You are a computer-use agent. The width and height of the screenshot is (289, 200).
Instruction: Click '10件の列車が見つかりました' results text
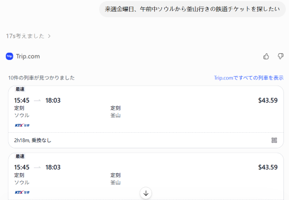(x=41, y=78)
